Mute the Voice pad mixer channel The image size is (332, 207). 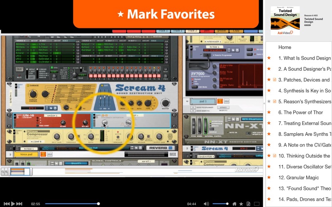(x=43, y=154)
